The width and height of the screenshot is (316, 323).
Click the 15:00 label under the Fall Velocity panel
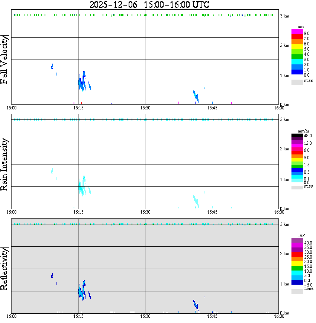click(12, 108)
